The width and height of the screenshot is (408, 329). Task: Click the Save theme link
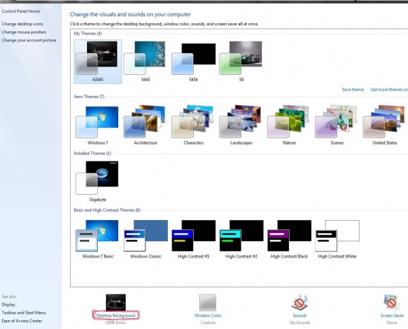click(353, 89)
